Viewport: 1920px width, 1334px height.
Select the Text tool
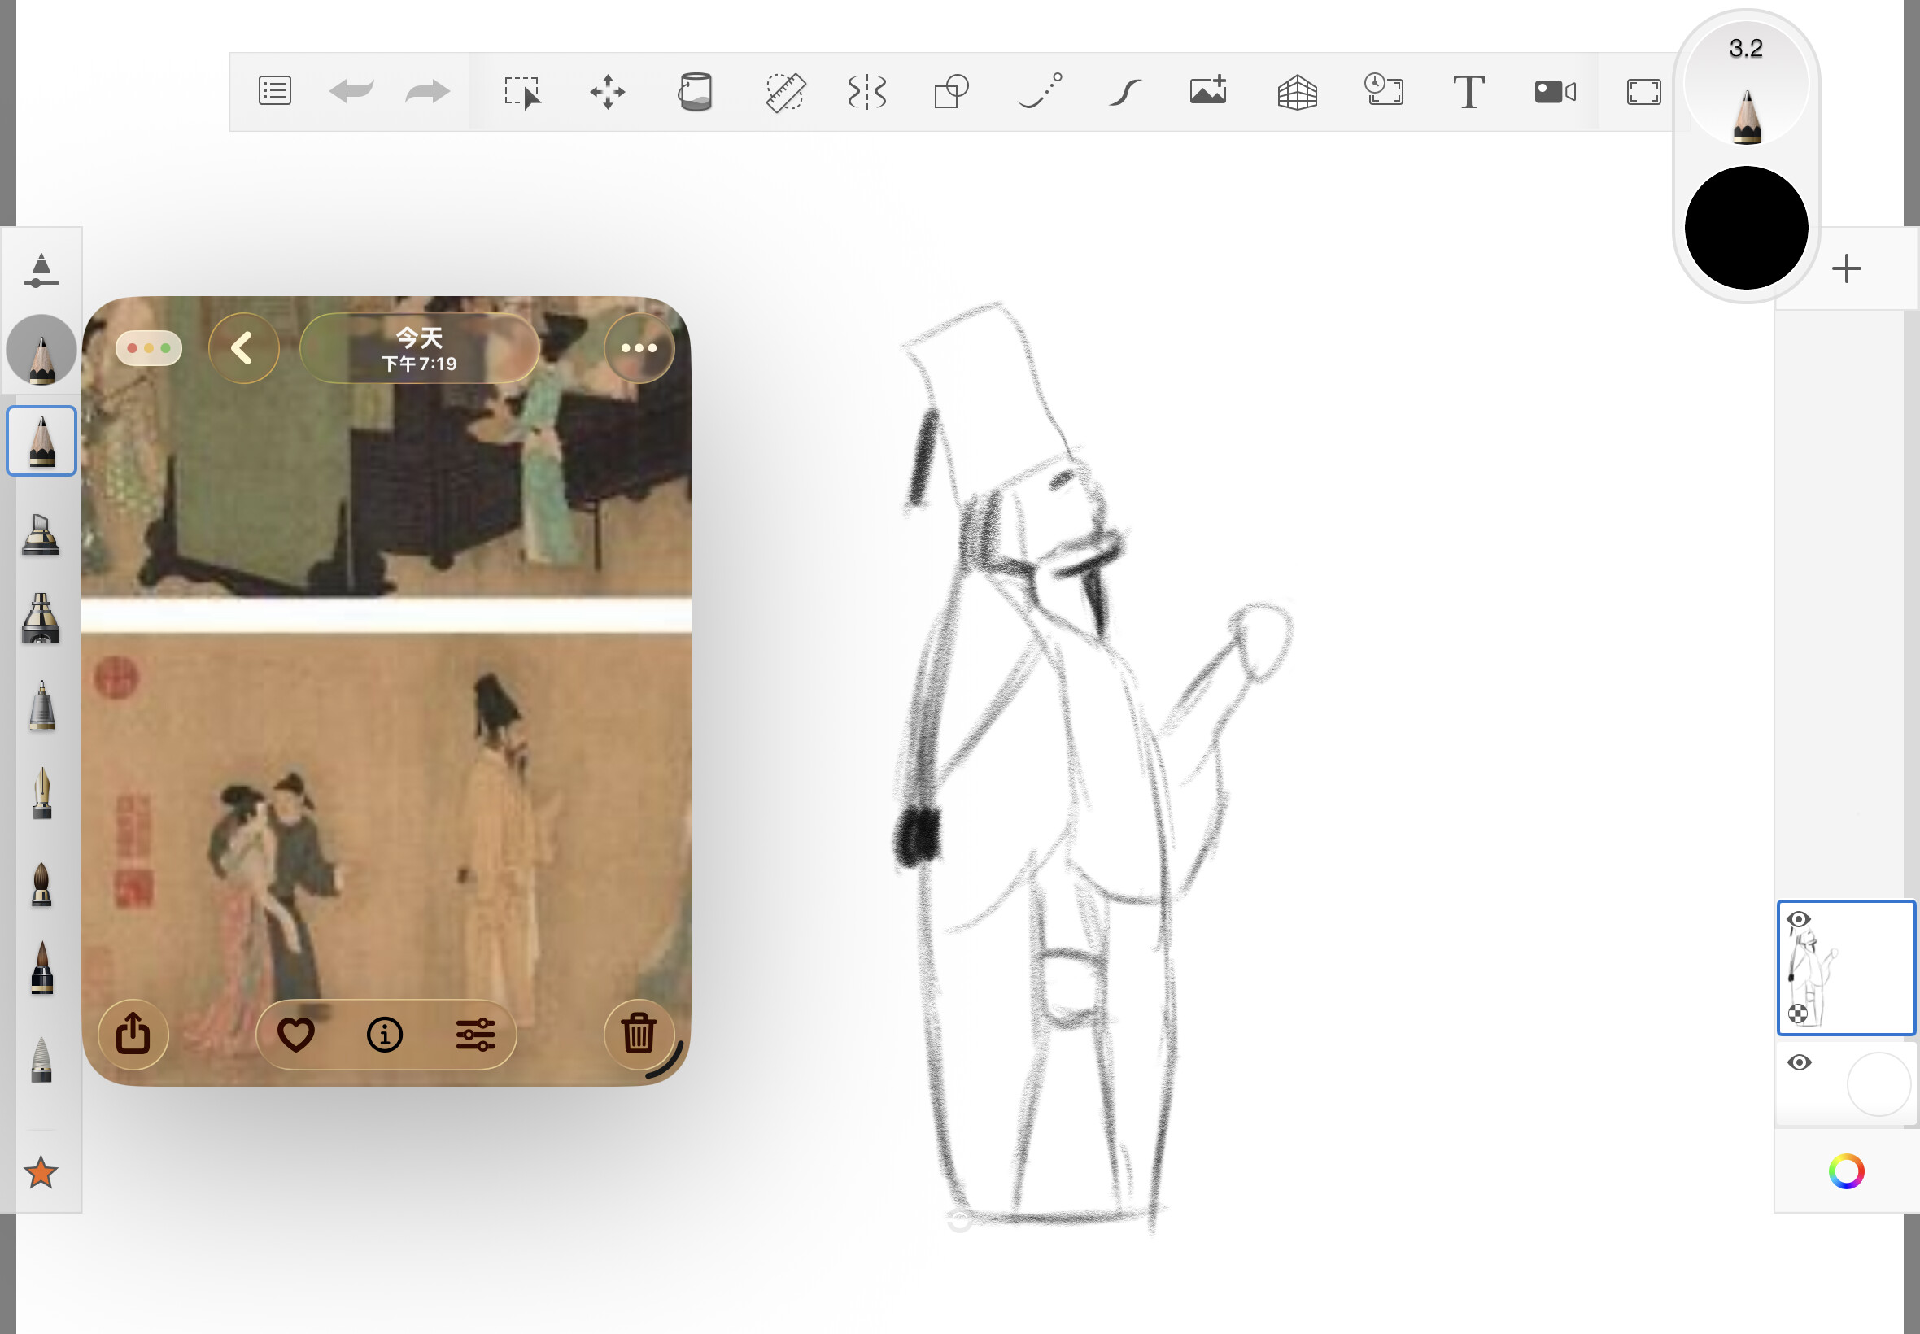pos(1468,91)
